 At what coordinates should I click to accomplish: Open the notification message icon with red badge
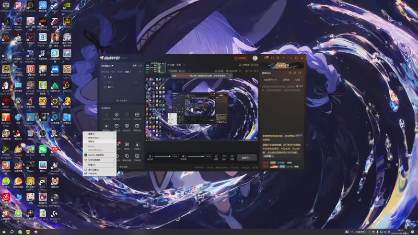(266, 58)
